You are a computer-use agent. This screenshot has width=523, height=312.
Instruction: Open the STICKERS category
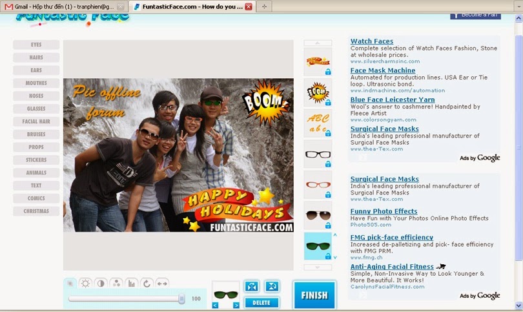(x=36, y=160)
